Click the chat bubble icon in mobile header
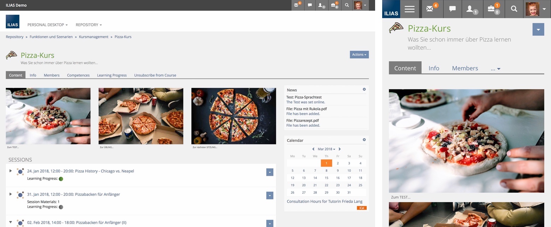 point(452,9)
